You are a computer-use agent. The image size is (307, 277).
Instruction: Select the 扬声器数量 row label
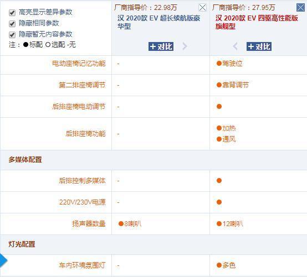click(89, 224)
